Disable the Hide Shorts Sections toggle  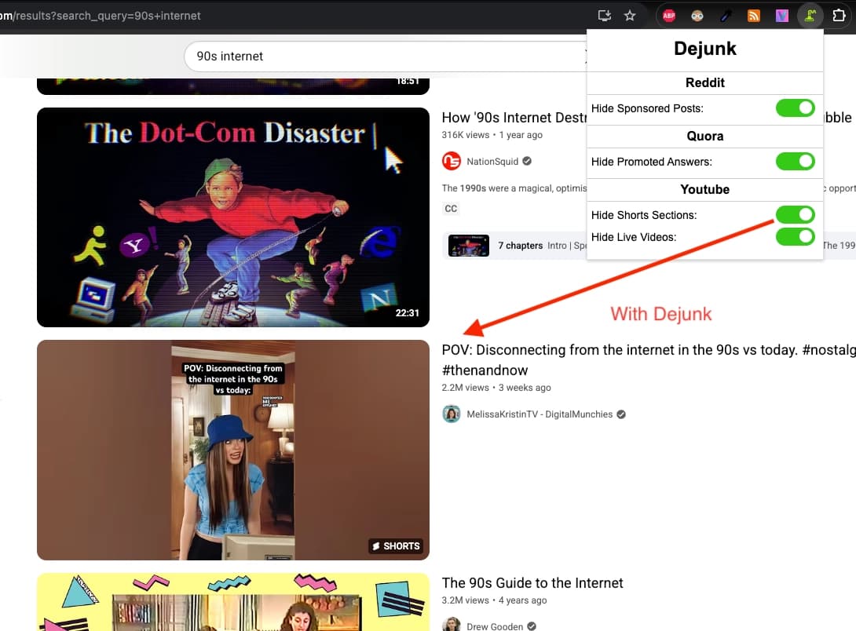(x=796, y=214)
